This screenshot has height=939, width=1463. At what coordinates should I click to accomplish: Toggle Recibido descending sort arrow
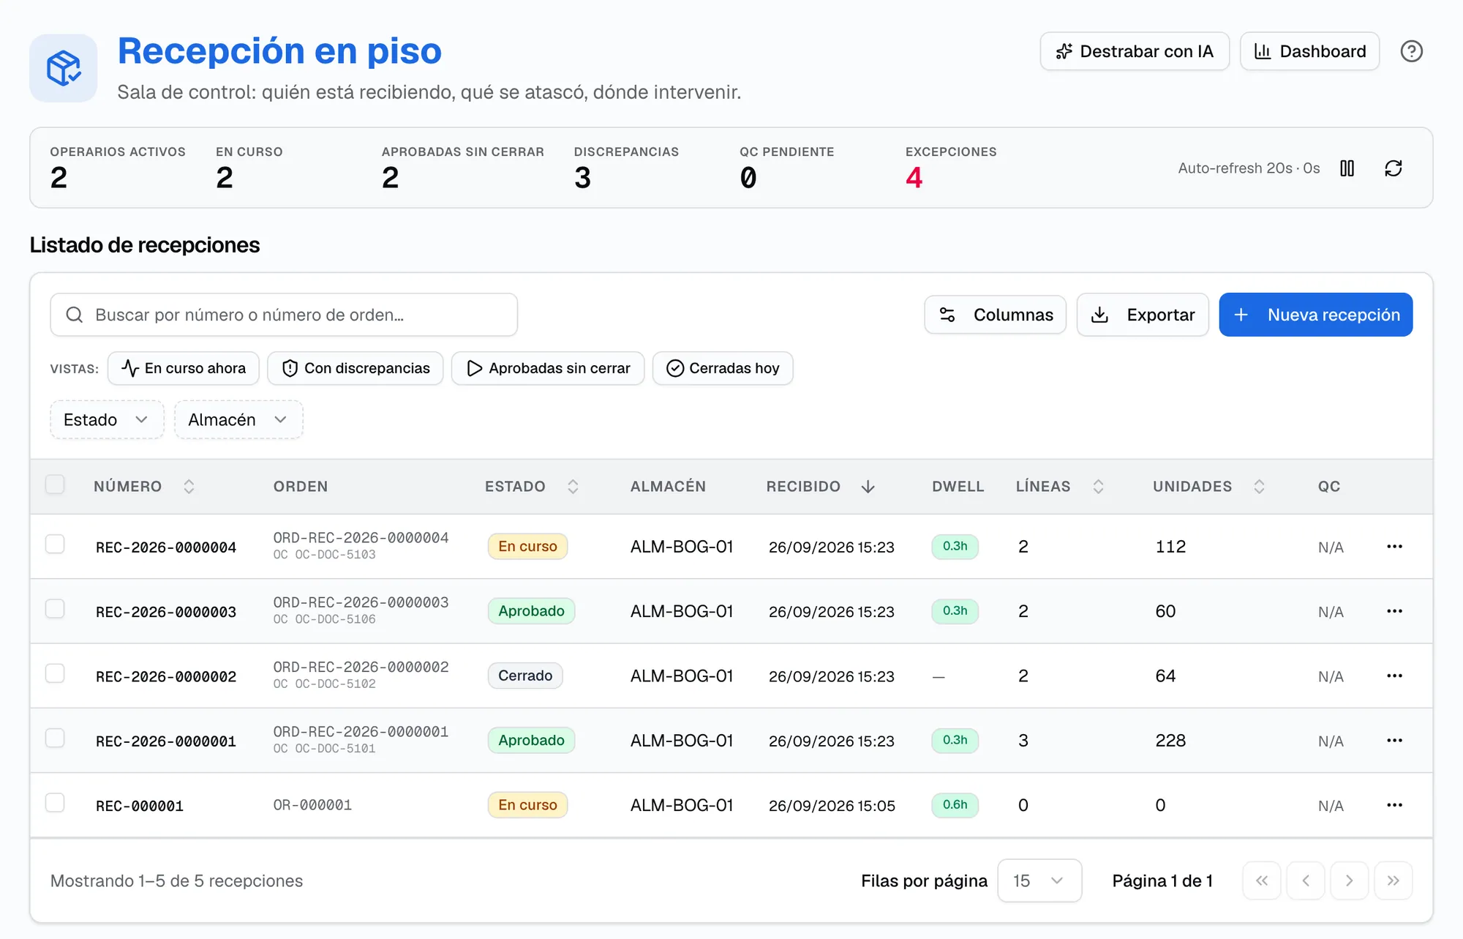[868, 487]
